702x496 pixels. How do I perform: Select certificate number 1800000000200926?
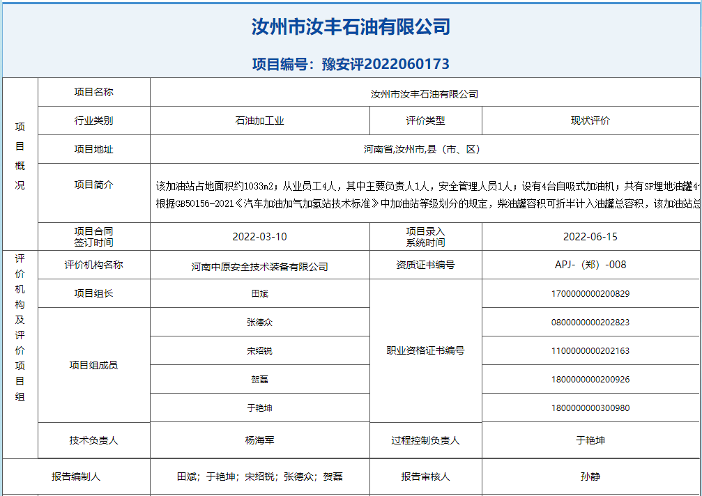point(590,379)
